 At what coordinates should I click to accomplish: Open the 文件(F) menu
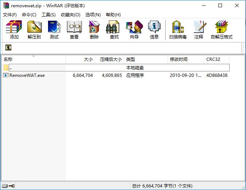pyautogui.click(x=10, y=15)
